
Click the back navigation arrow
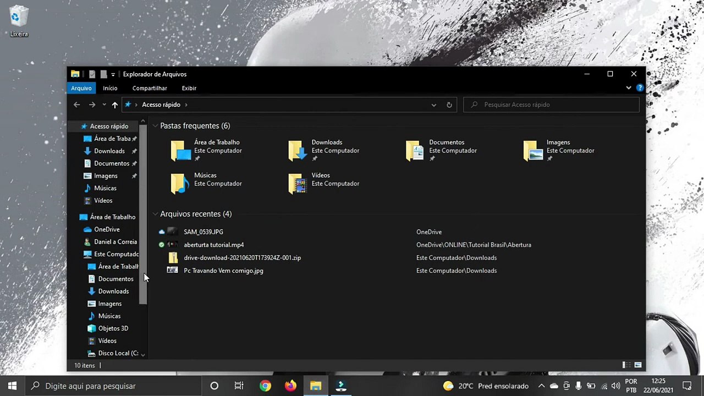click(x=77, y=105)
